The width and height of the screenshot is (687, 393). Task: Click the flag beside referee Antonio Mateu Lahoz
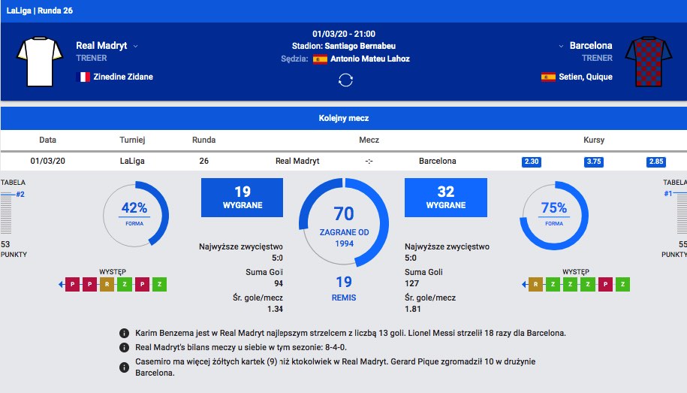320,59
